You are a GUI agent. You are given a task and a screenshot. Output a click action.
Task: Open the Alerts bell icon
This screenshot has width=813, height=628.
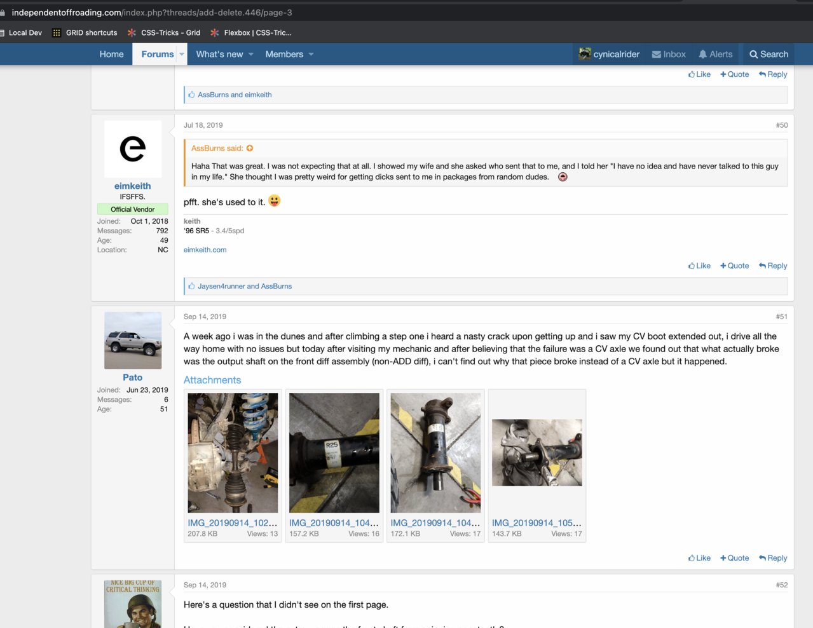point(702,55)
